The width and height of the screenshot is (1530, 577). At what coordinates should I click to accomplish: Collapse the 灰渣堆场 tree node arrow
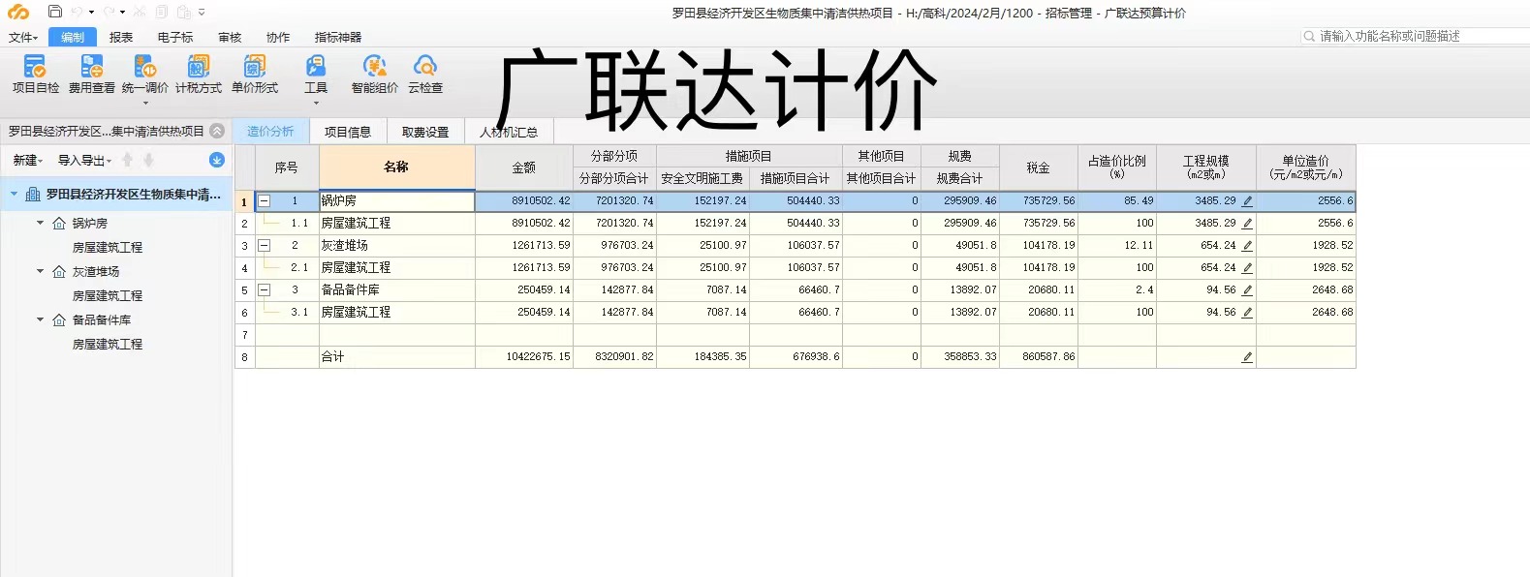click(40, 271)
